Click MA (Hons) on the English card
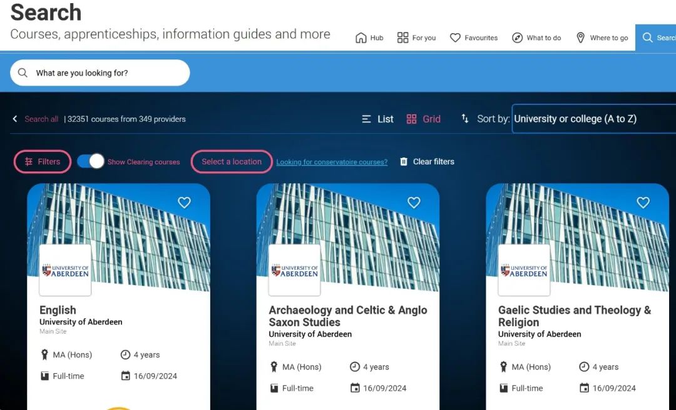Image resolution: width=676 pixels, height=410 pixels. coord(73,355)
